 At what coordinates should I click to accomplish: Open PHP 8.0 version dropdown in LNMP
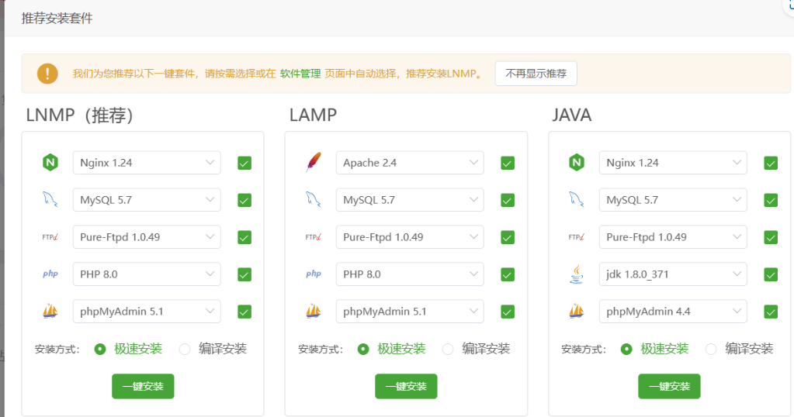(x=147, y=274)
